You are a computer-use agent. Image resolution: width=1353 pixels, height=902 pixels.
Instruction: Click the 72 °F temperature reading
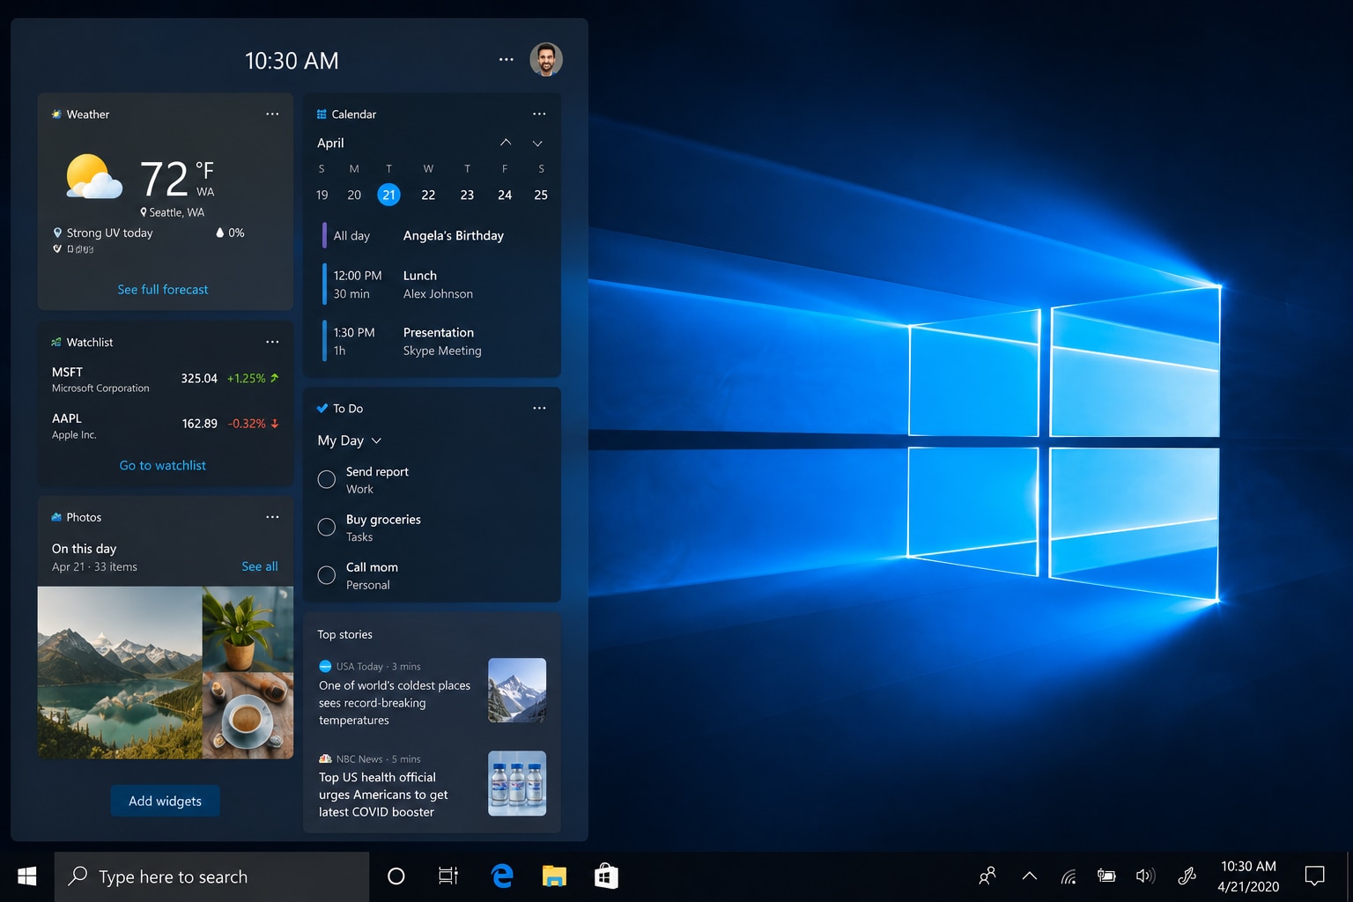[177, 179]
